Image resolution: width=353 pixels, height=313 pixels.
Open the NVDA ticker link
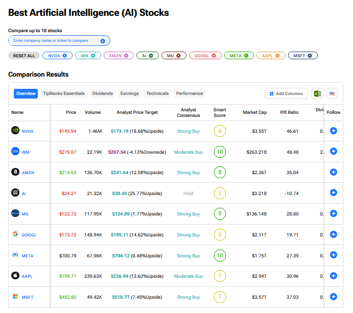click(x=28, y=131)
